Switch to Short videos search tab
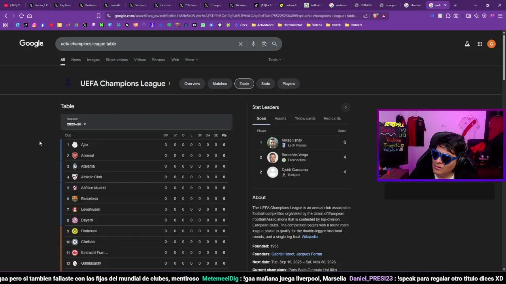The width and height of the screenshot is (506, 284). tap(117, 60)
